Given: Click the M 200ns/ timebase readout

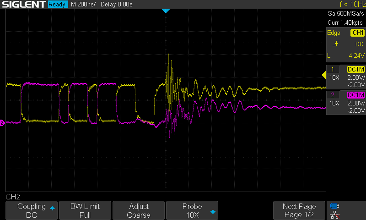Looking at the screenshot, I should pyautogui.click(x=83, y=4).
